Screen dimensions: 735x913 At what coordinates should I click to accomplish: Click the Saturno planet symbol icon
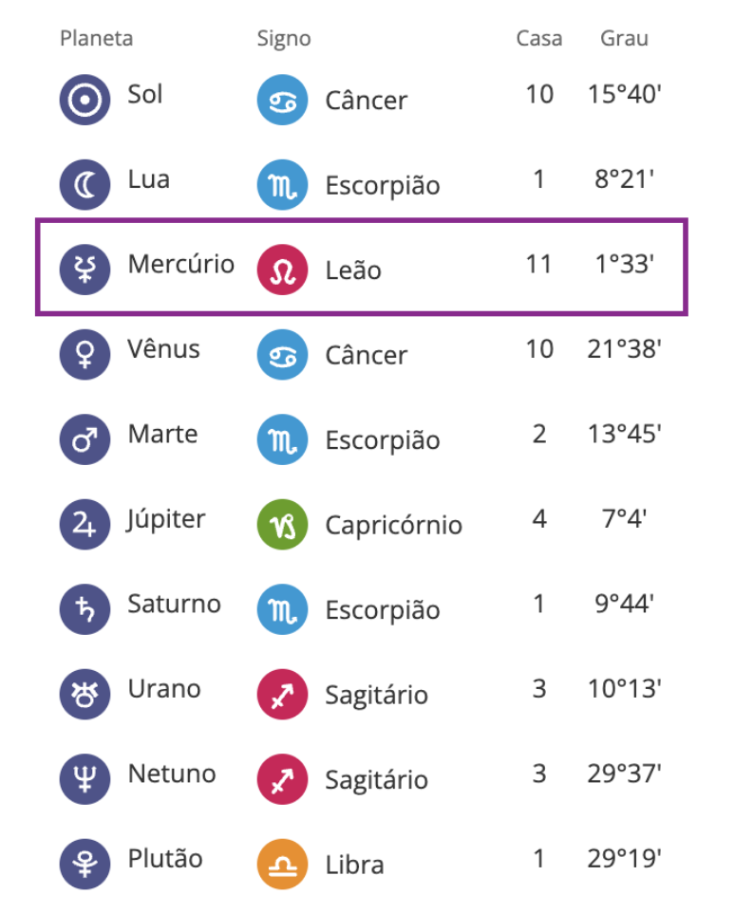coord(85,609)
